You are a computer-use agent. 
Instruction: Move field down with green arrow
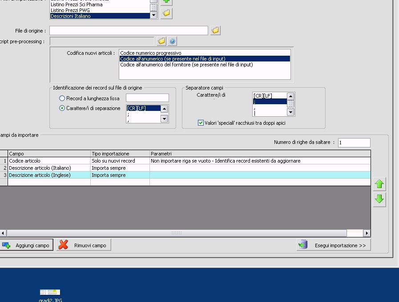click(x=379, y=199)
